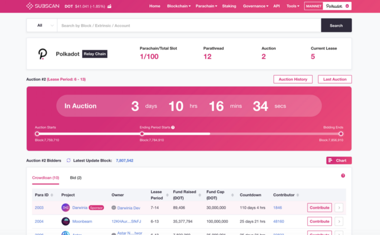Refresh the latest update block

tap(69, 160)
